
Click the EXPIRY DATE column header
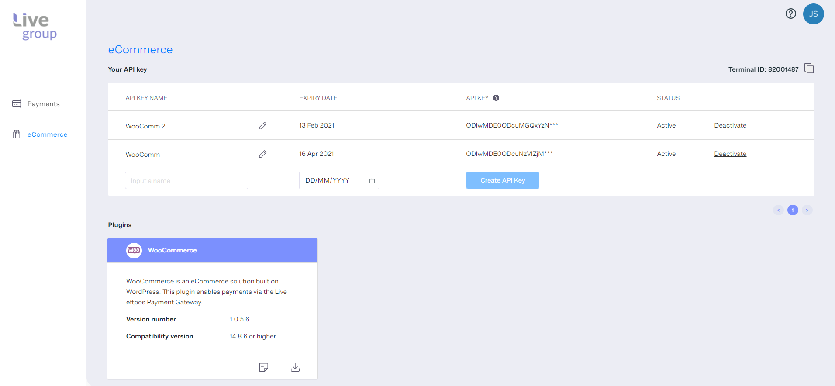point(318,98)
